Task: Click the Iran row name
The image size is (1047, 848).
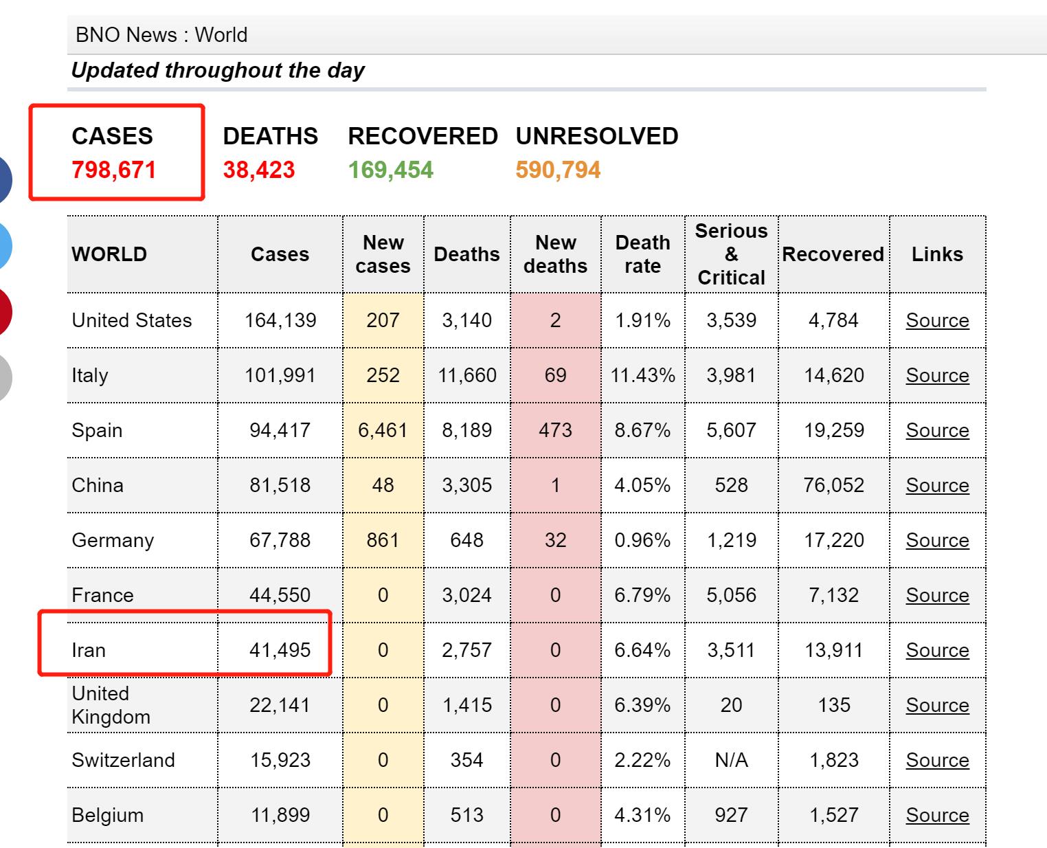Action: (89, 650)
